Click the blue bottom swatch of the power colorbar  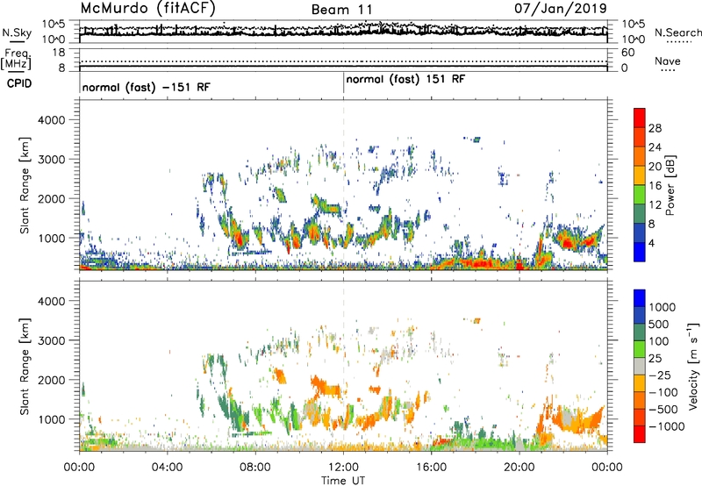(x=640, y=252)
